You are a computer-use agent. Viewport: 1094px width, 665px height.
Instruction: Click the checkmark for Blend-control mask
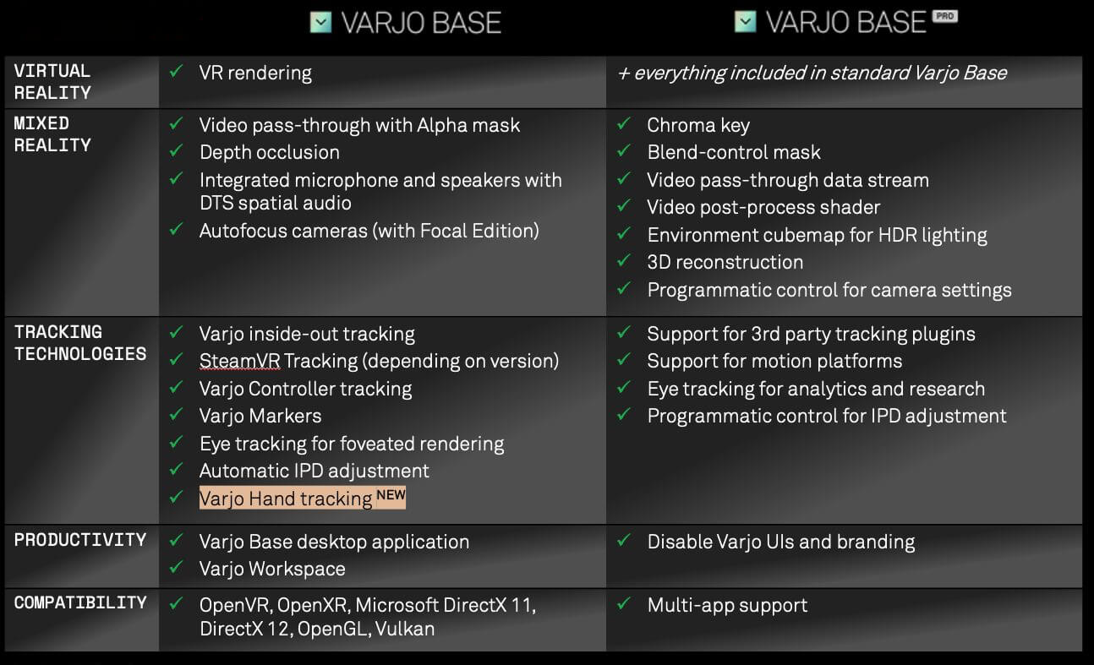(x=624, y=152)
